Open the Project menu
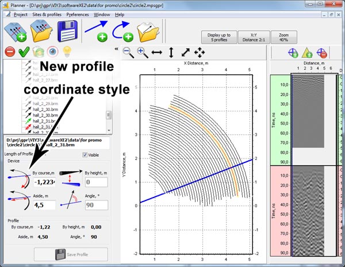The width and height of the screenshot is (345, 267). 21,15
